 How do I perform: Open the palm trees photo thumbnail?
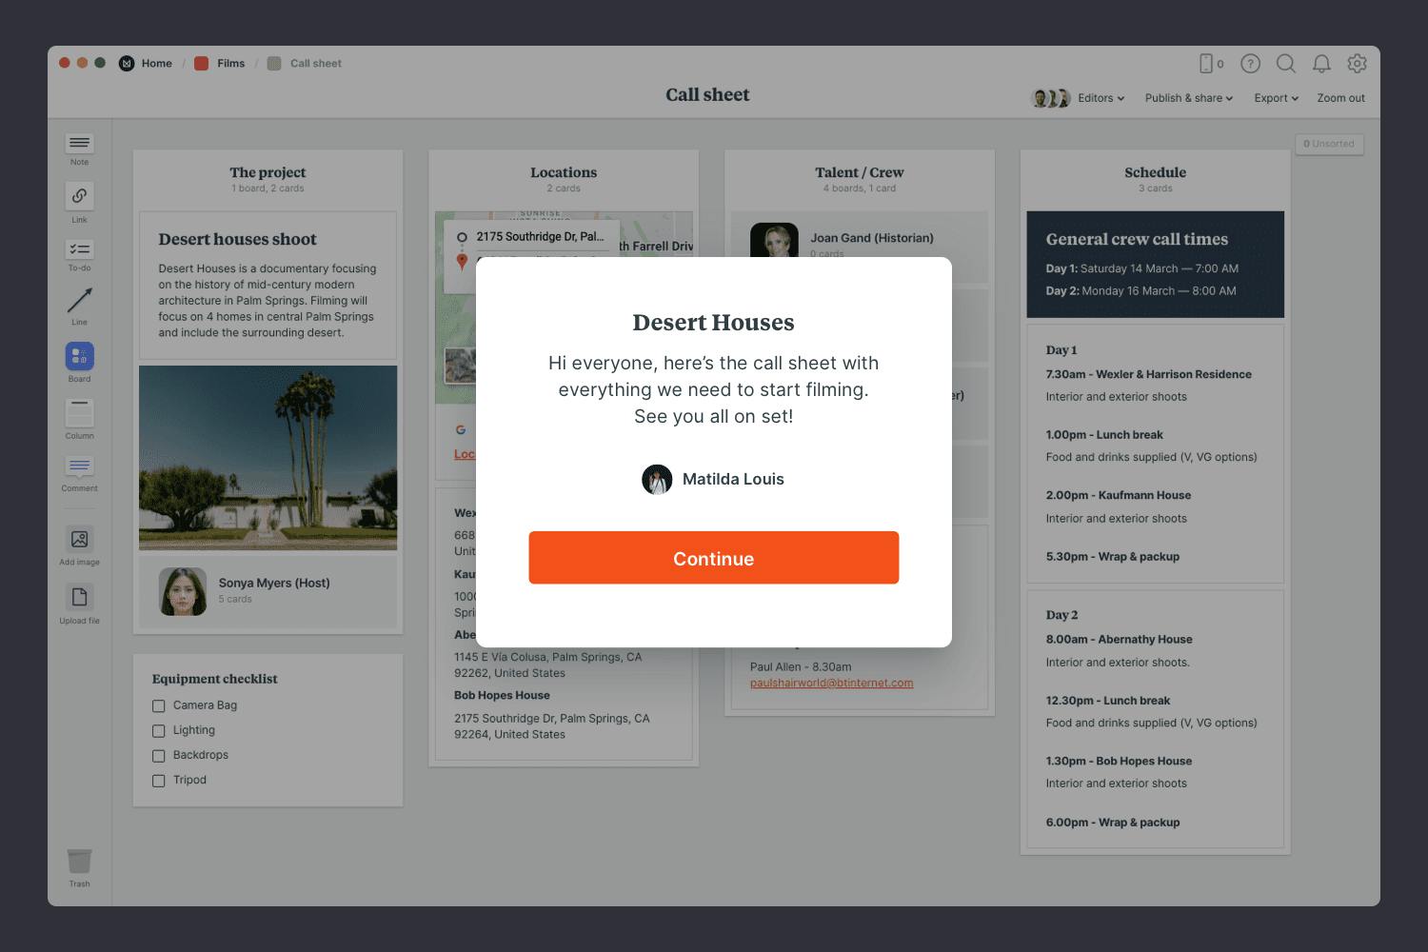click(x=268, y=458)
